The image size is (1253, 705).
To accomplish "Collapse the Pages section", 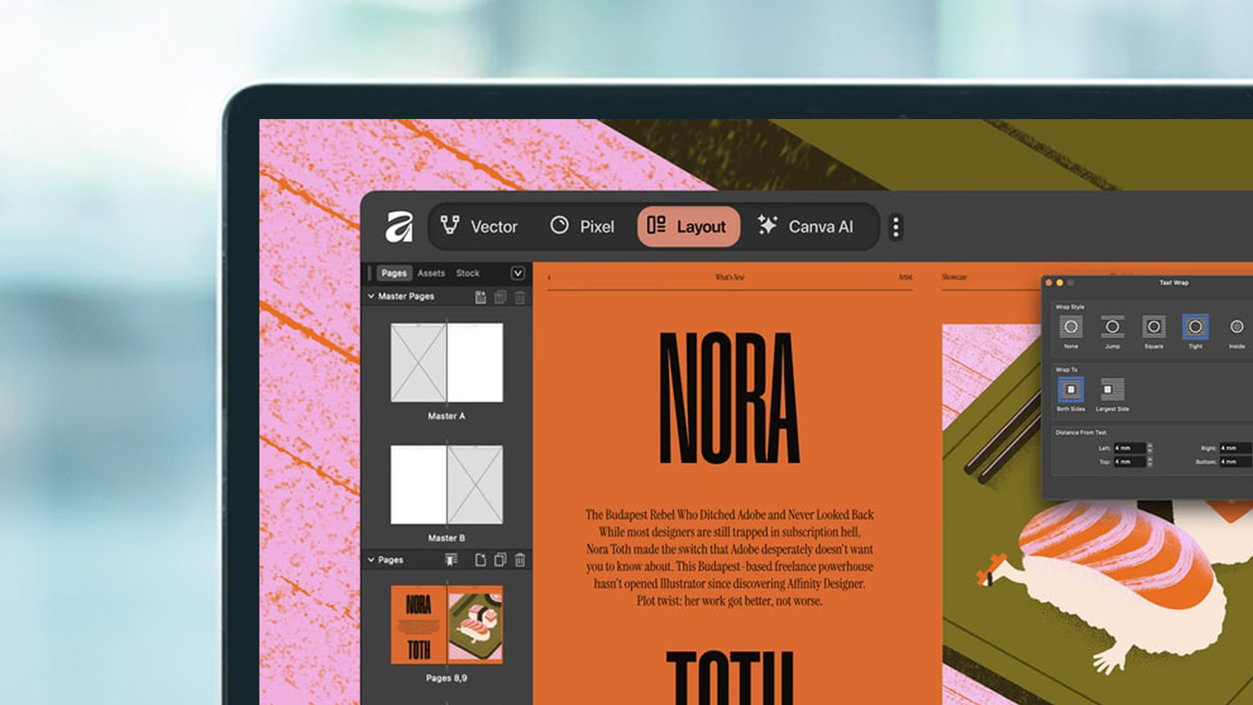I will (x=371, y=560).
